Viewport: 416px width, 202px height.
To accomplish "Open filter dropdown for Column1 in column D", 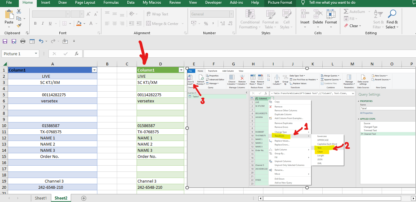I will (181, 70).
